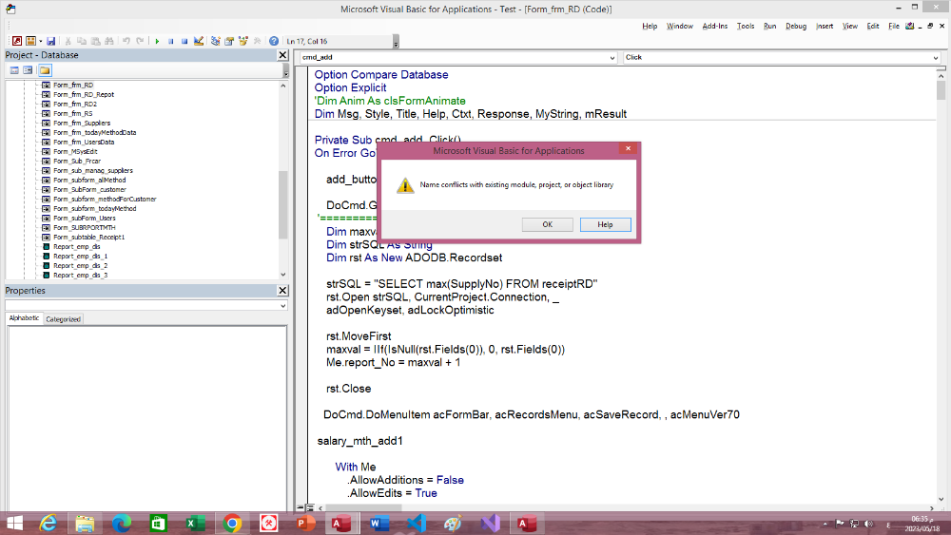Open the Click procedure dropdown
Image resolution: width=951 pixels, height=535 pixels.
click(935, 58)
